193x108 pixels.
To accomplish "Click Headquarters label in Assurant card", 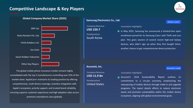I will tap(93, 81).
